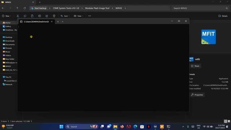Open Netflix from taskbar
This screenshot has width=231, height=130.
point(149,127)
